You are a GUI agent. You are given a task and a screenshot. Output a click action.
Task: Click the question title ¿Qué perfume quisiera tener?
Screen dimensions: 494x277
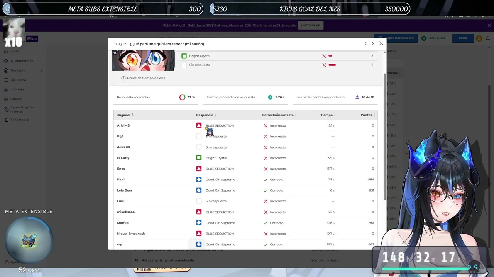pyautogui.click(x=167, y=44)
